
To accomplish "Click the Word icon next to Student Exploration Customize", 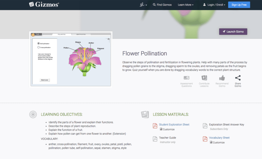I will pyautogui.click(x=161, y=129).
